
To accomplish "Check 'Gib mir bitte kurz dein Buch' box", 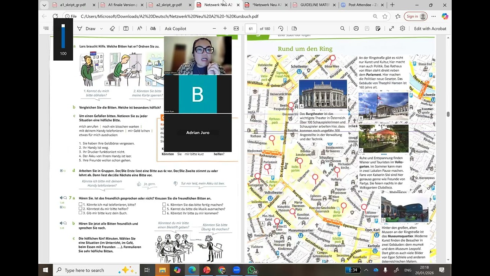I will tap(80, 213).
